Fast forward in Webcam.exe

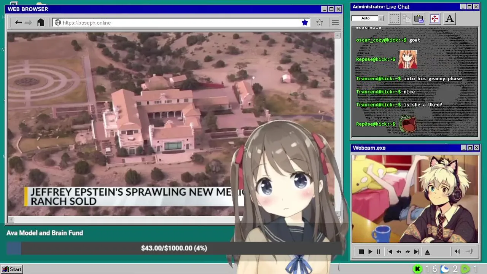[x=408, y=252]
